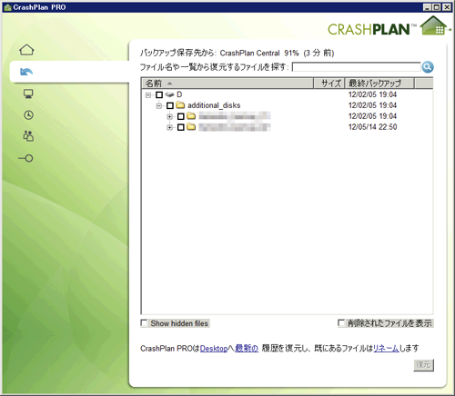
Task: Click the additional_disks folder icon
Action: pyautogui.click(x=180, y=105)
